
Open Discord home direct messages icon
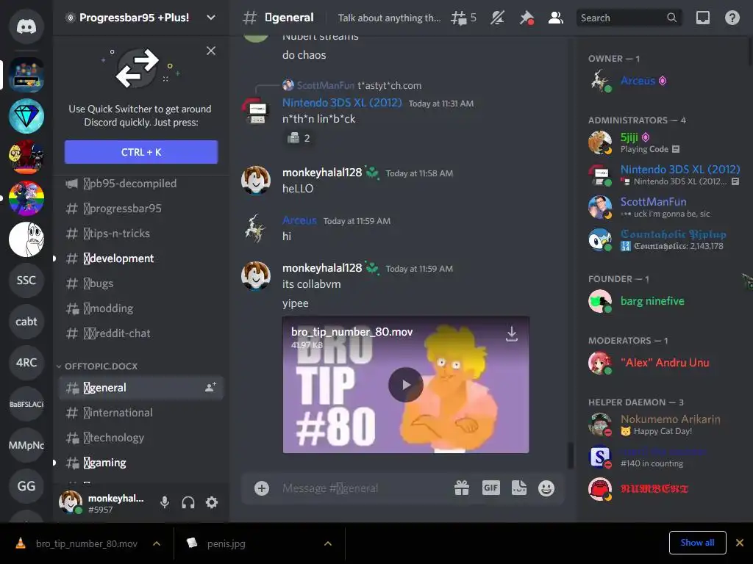tap(26, 26)
